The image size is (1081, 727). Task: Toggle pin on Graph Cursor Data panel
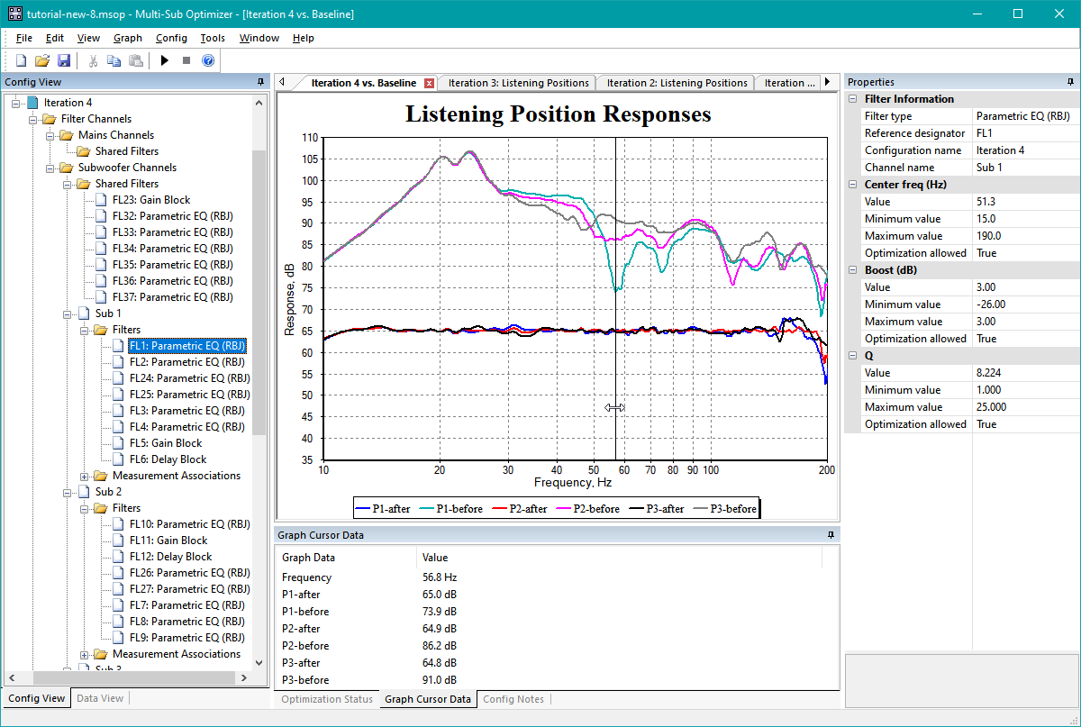831,535
